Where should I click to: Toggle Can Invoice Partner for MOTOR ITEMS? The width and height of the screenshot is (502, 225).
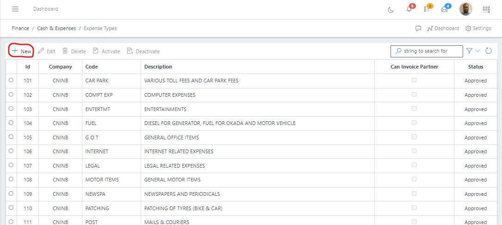(414, 179)
